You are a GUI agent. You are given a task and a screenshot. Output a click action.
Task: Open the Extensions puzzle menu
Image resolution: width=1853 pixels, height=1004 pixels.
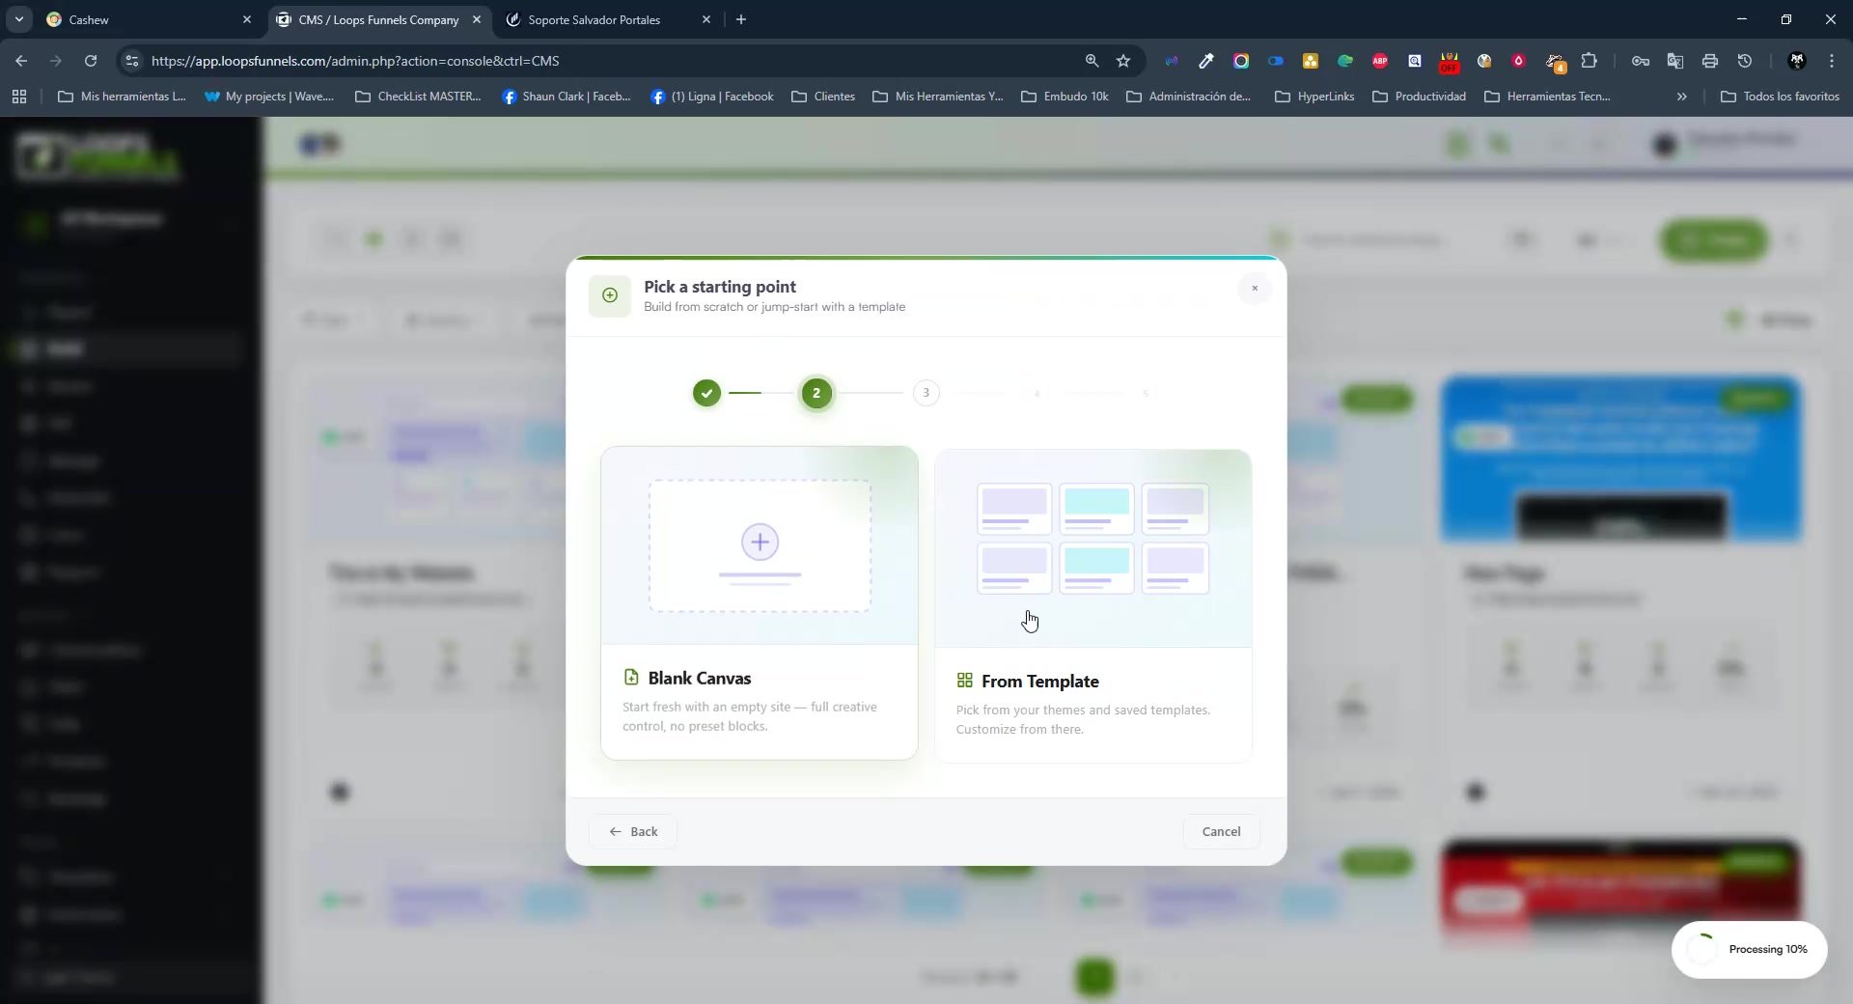click(x=1590, y=61)
